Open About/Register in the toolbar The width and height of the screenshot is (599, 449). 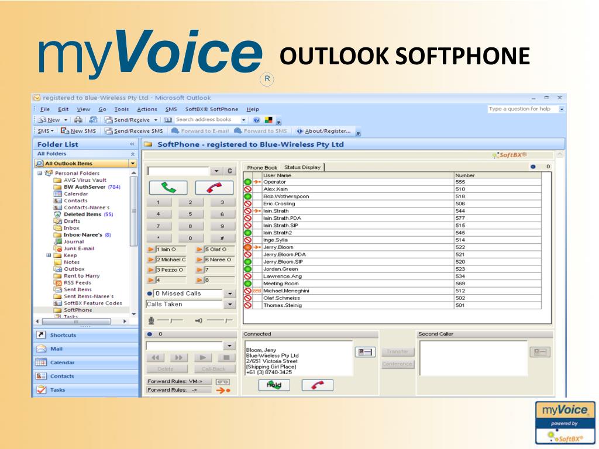click(323, 131)
